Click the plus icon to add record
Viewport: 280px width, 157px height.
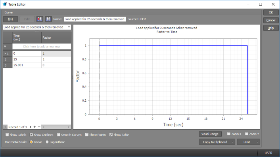click(x=35, y=127)
